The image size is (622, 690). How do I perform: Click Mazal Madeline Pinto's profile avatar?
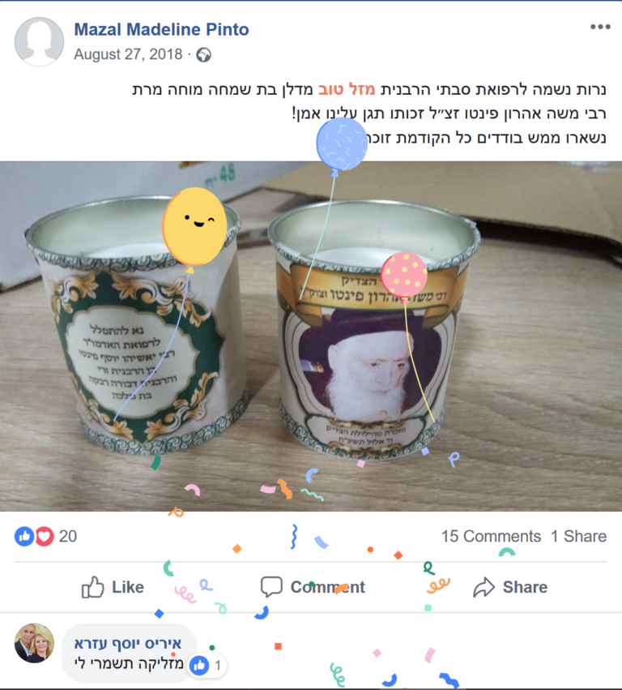pos(39,42)
